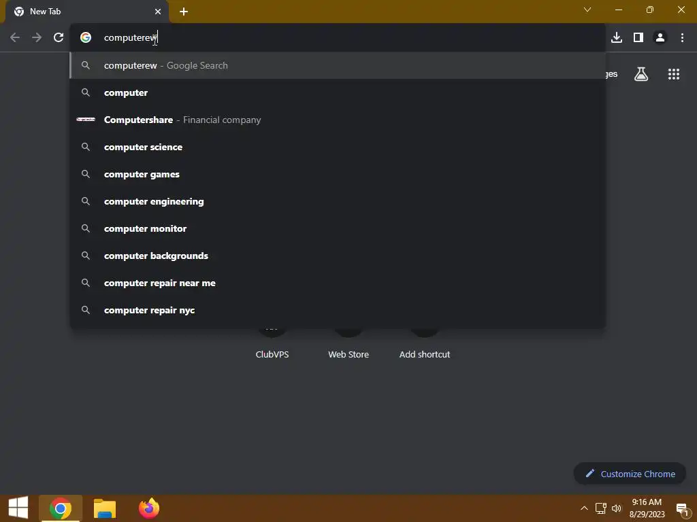Click the Chrome taskbar icon
Viewport: 697px width, 522px height.
(x=61, y=508)
